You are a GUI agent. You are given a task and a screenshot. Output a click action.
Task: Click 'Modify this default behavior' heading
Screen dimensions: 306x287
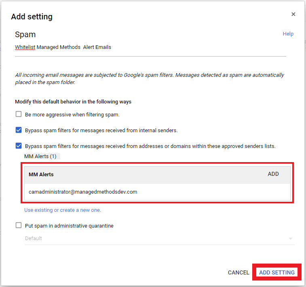[x=73, y=102]
